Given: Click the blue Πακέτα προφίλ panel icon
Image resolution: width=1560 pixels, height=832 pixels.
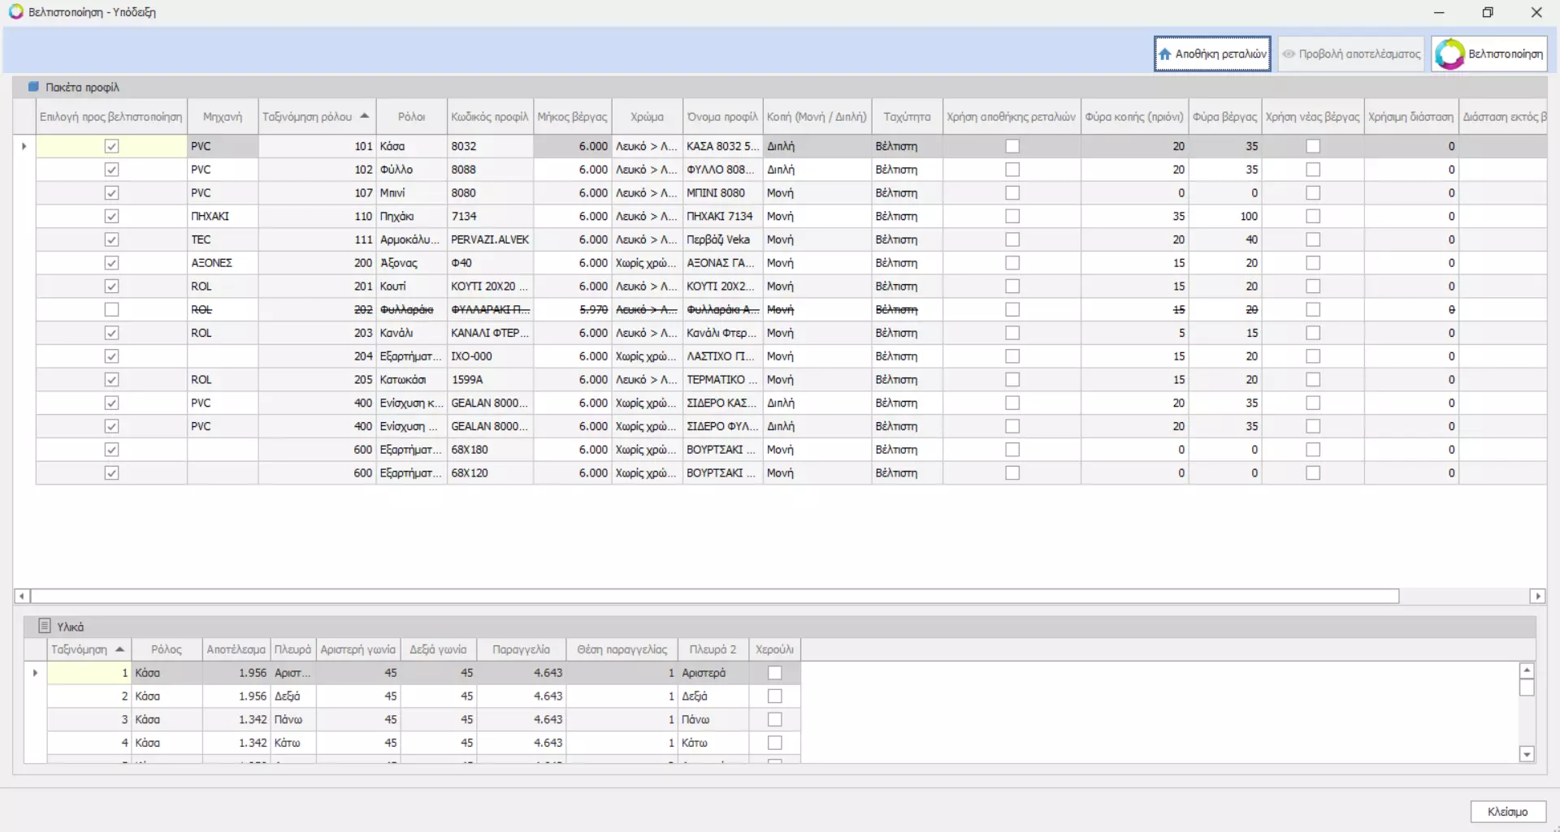Looking at the screenshot, I should pos(33,87).
